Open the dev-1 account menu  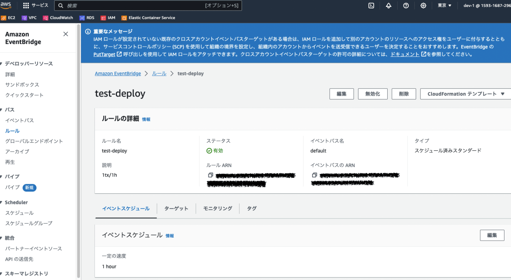(487, 5)
